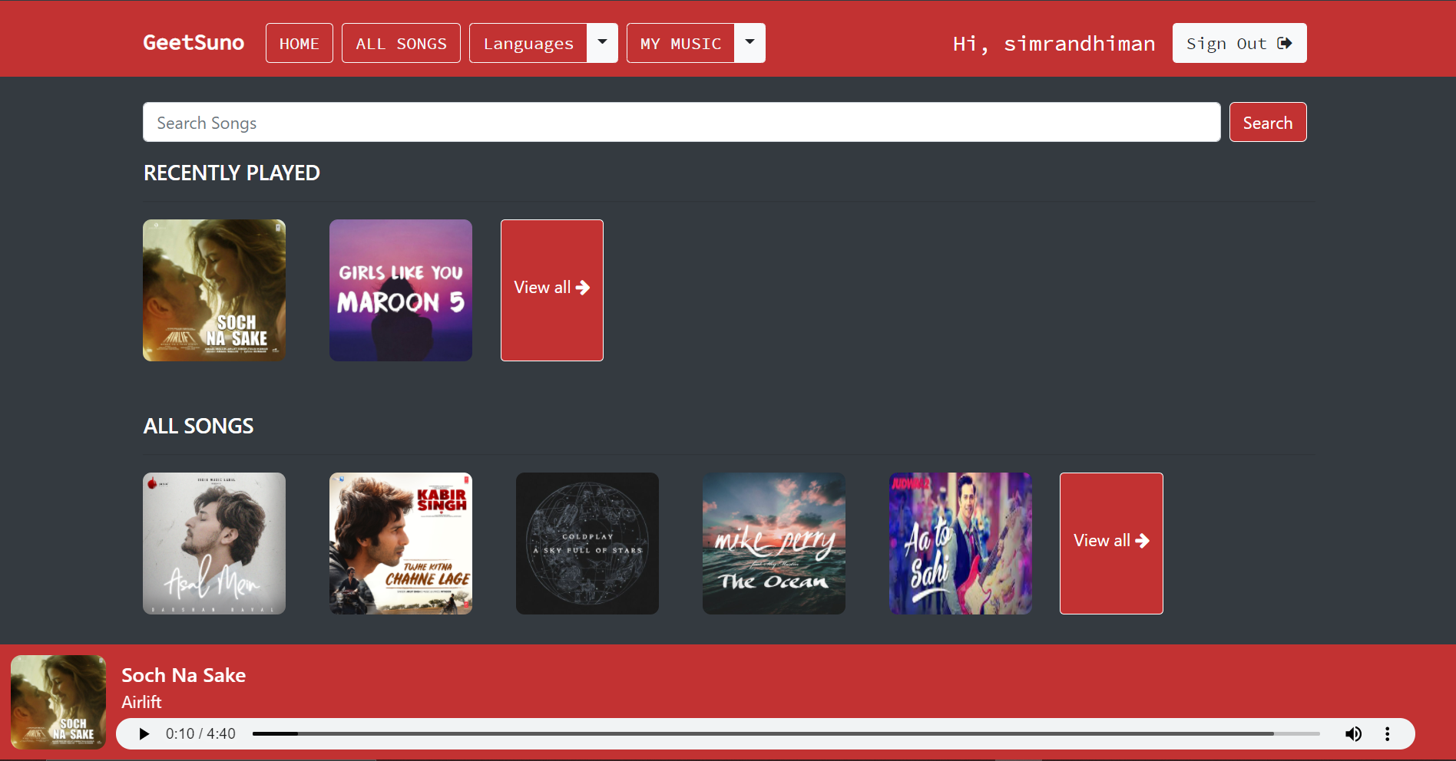Viewport: 1456px width, 761px height.
Task: Focus the Search Songs input field
Action: [x=681, y=122]
